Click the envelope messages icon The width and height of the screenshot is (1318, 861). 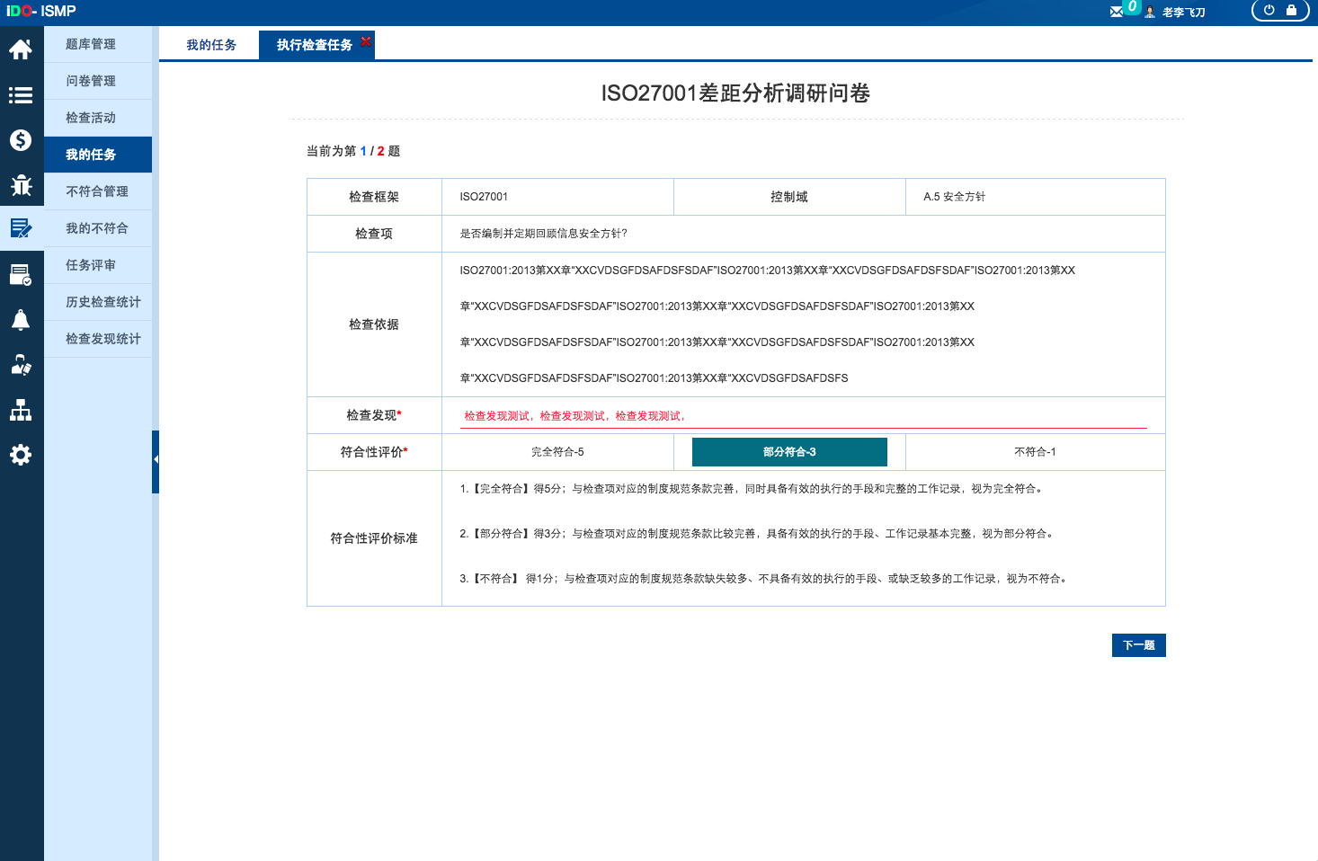click(1116, 12)
